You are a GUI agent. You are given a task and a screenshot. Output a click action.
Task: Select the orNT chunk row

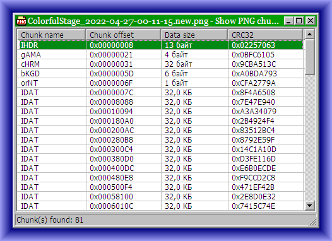pos(160,83)
